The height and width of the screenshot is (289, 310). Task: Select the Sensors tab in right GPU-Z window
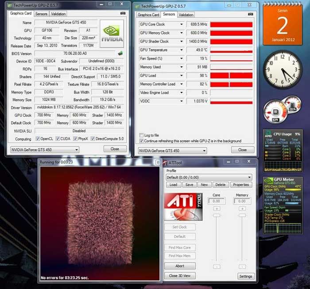click(169, 14)
